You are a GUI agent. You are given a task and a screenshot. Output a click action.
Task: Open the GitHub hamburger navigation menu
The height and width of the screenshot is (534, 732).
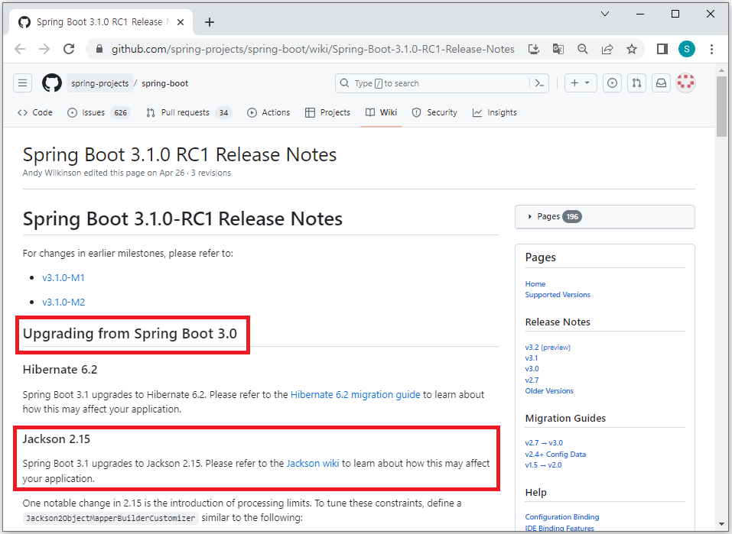pos(22,83)
